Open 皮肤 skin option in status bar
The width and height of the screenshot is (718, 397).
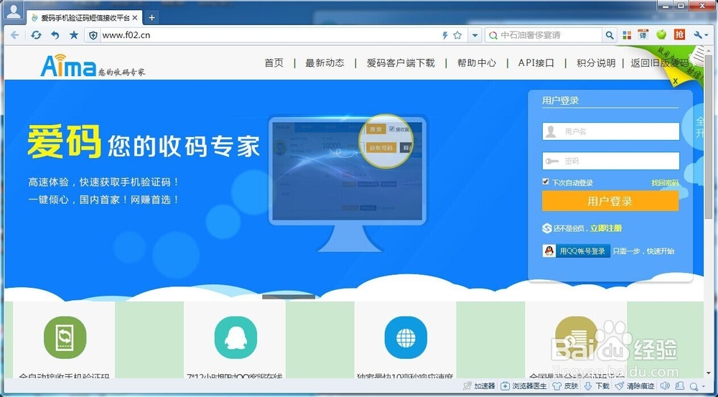tap(566, 386)
